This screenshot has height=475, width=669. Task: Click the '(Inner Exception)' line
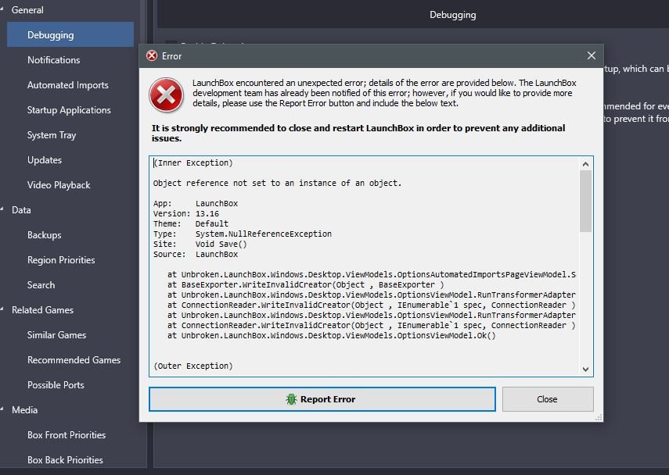tap(192, 162)
